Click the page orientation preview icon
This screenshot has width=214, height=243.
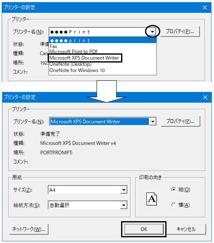(151, 199)
